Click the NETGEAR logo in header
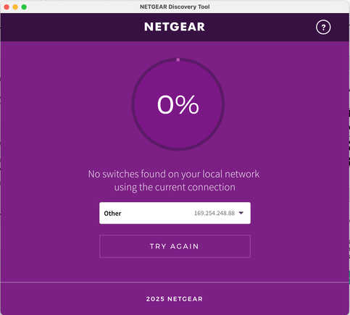This screenshot has width=350, height=315. click(175, 27)
